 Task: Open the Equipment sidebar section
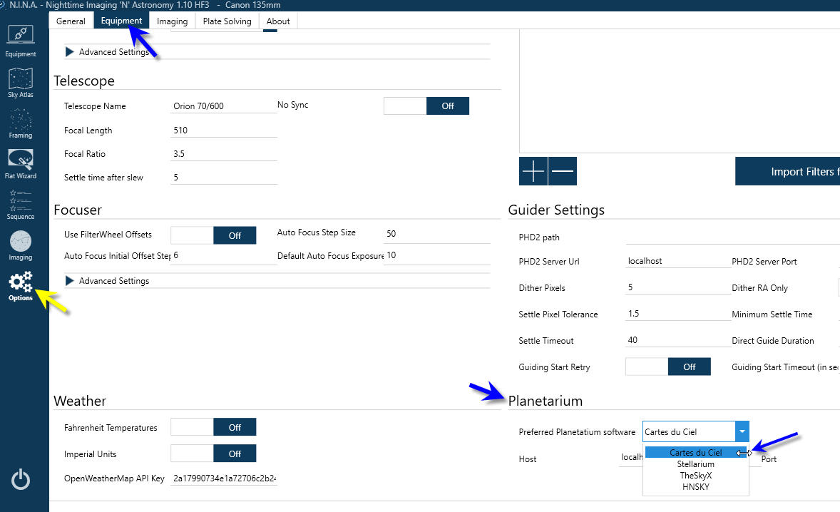click(21, 41)
